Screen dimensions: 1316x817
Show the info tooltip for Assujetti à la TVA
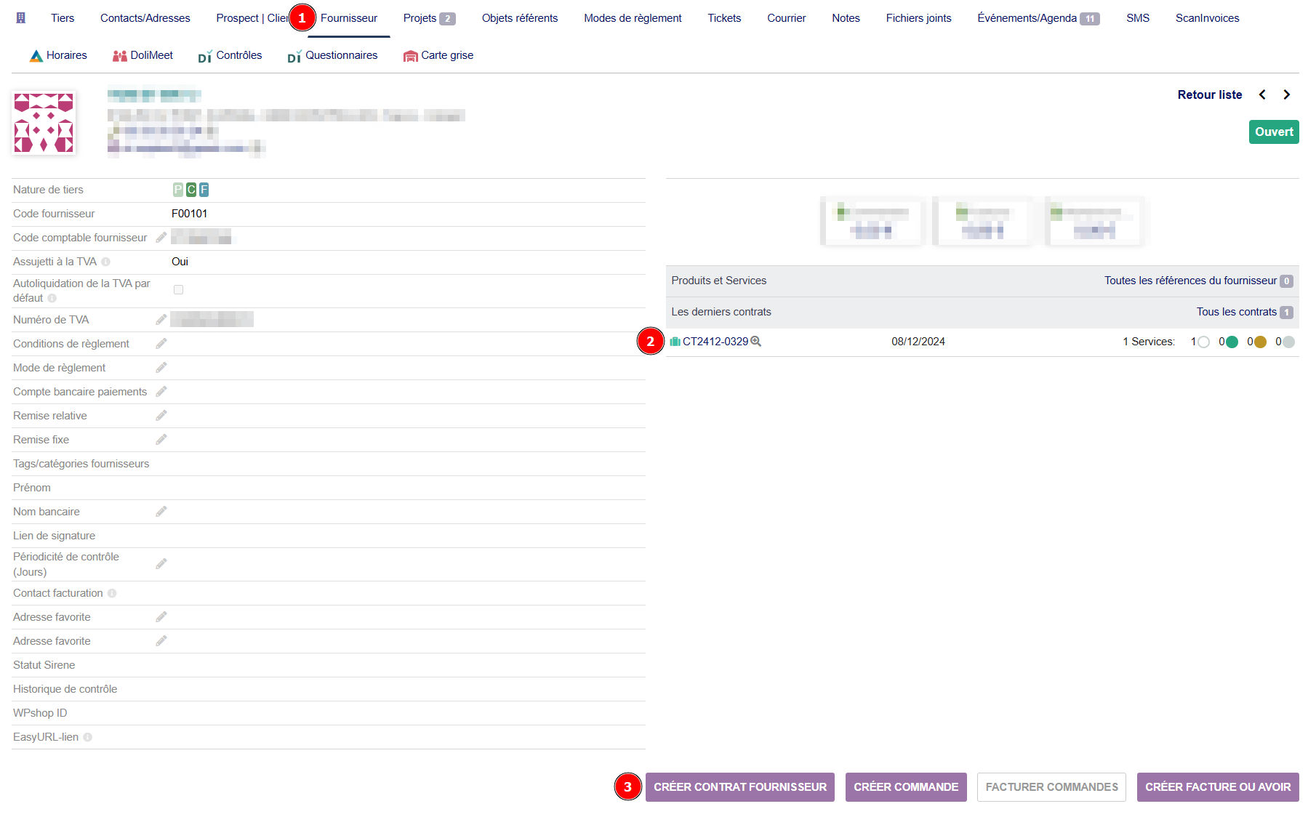tap(105, 262)
